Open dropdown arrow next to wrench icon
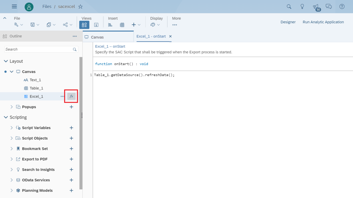353x198 pixels. (x=22, y=25)
